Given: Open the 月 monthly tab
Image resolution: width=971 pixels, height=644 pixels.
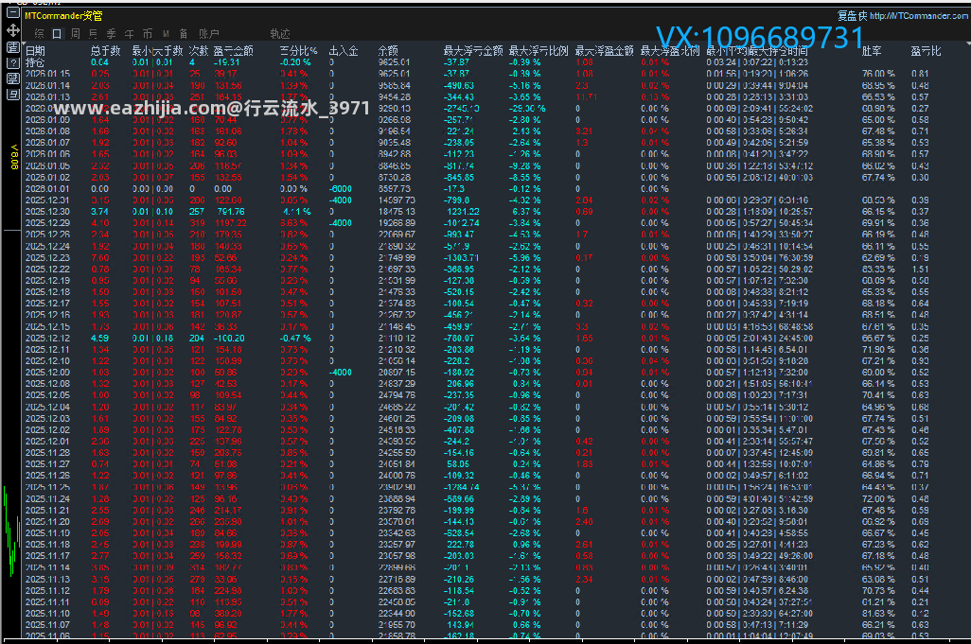Looking at the screenshot, I should [x=93, y=33].
